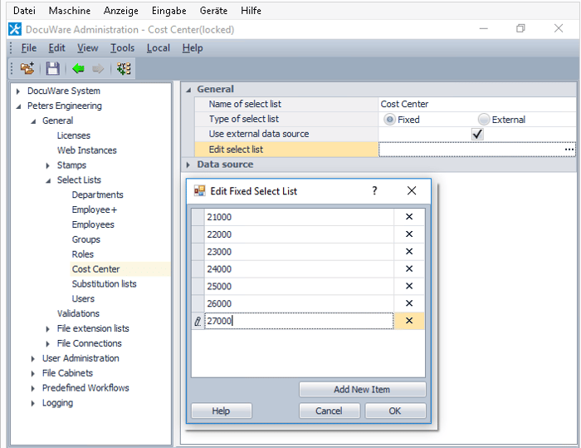Select the External radio button
This screenshot has height=448, width=581.
click(x=484, y=120)
